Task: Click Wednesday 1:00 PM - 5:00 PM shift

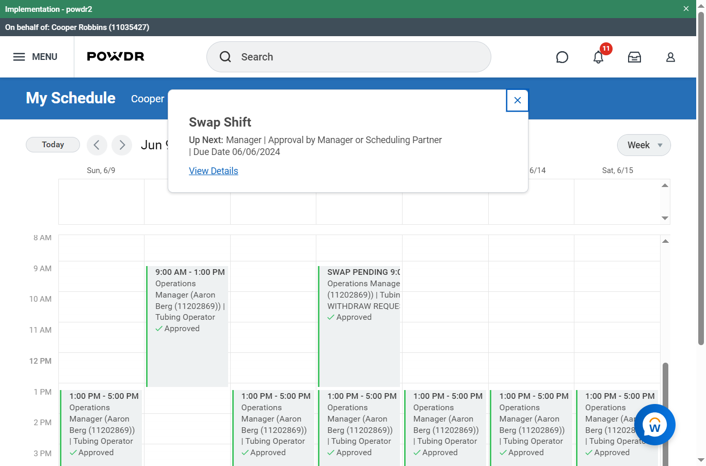Action: pos(359,428)
